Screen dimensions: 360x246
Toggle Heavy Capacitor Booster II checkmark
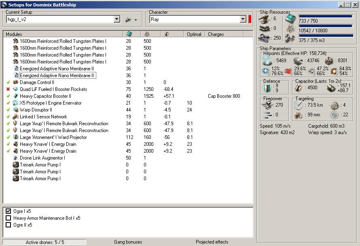point(8,96)
